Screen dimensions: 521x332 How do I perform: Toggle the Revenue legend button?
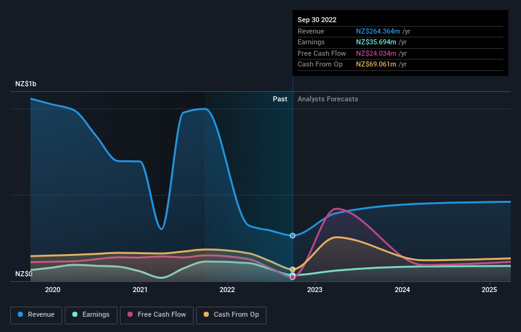tap(36, 315)
